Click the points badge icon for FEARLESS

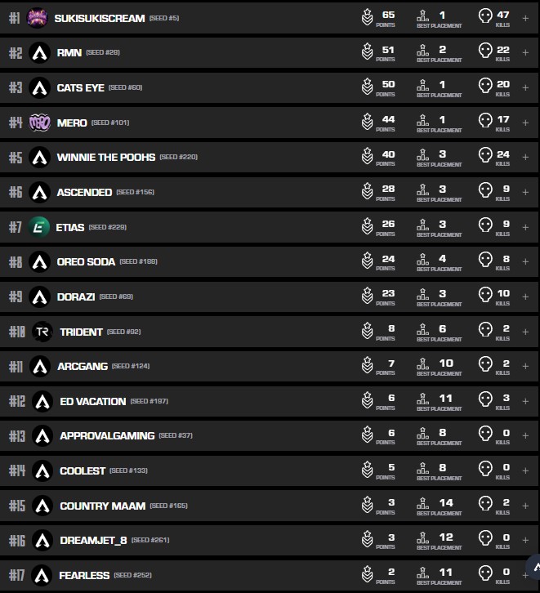click(368, 575)
